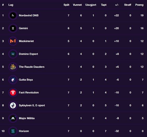Visit The Razzle Dazzlers team link
The image size is (147, 137).
tap(32, 67)
